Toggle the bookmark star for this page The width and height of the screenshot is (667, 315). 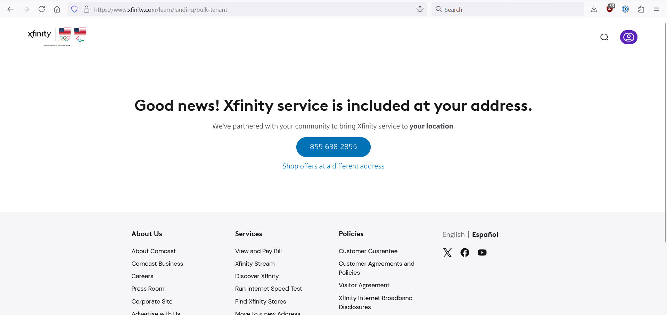(420, 10)
